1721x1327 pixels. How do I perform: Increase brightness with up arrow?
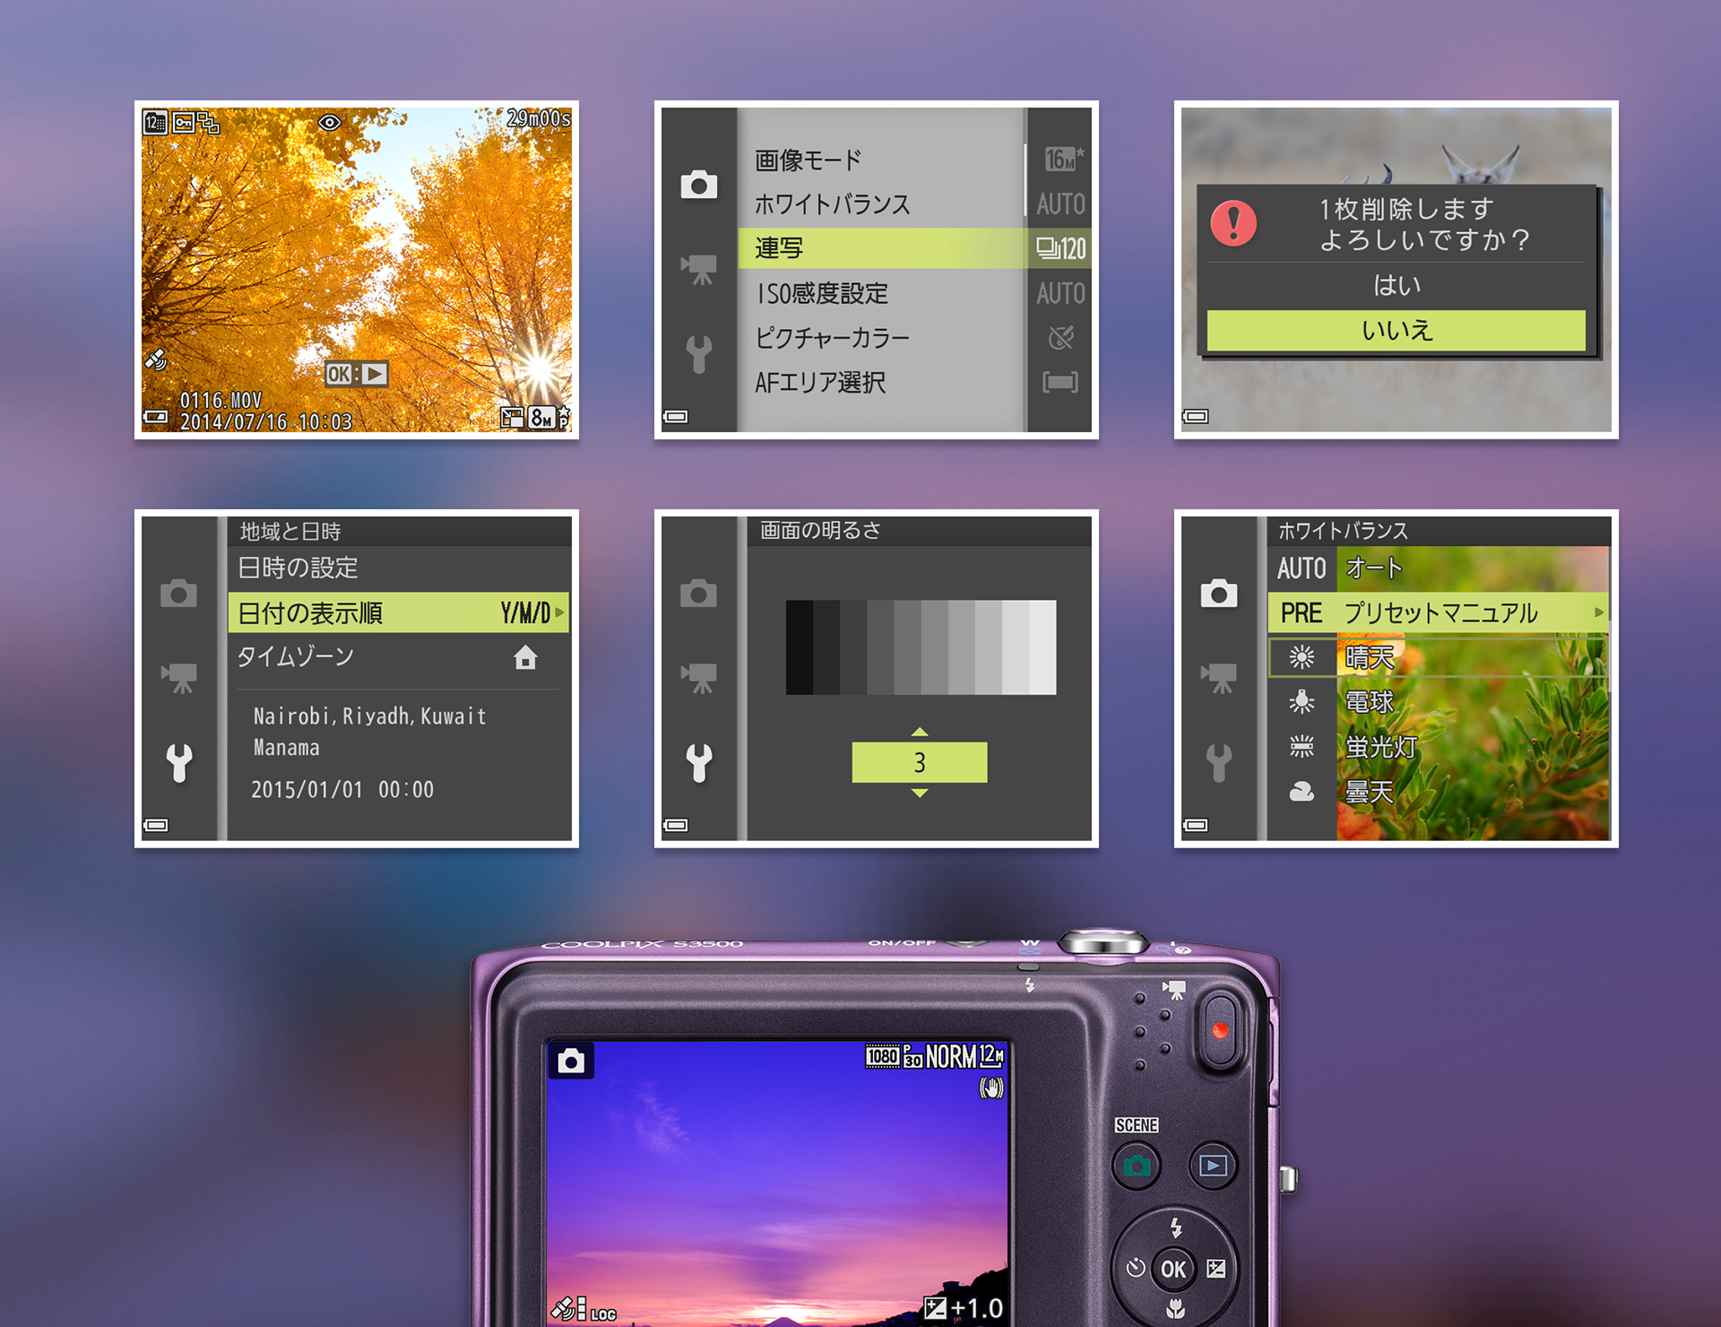coord(920,732)
